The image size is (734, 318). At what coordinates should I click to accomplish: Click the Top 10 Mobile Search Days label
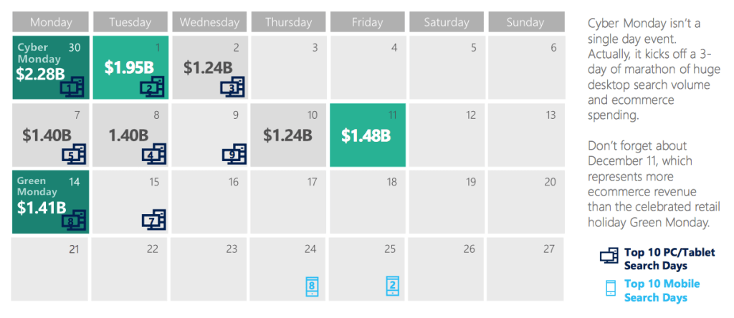point(662,290)
